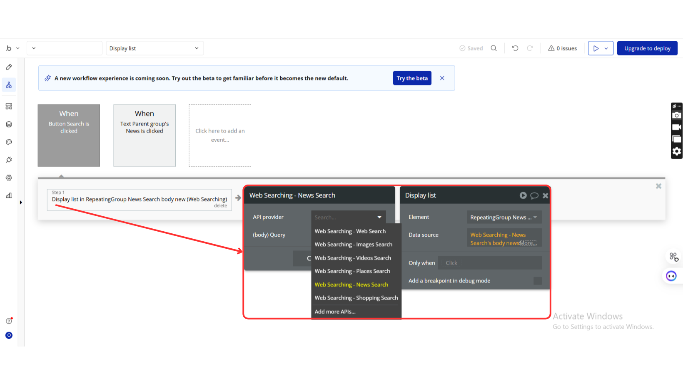Select Web Searching - Images Search option
The height and width of the screenshot is (385, 683).
(x=353, y=245)
